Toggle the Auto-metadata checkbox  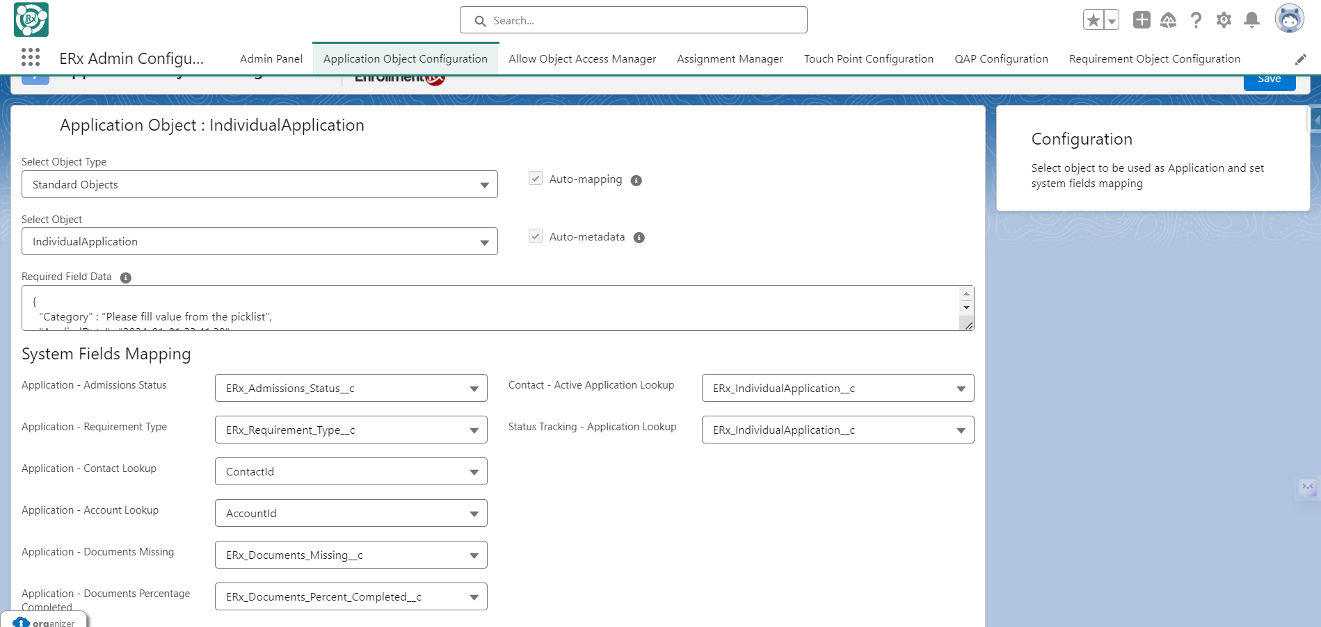536,236
